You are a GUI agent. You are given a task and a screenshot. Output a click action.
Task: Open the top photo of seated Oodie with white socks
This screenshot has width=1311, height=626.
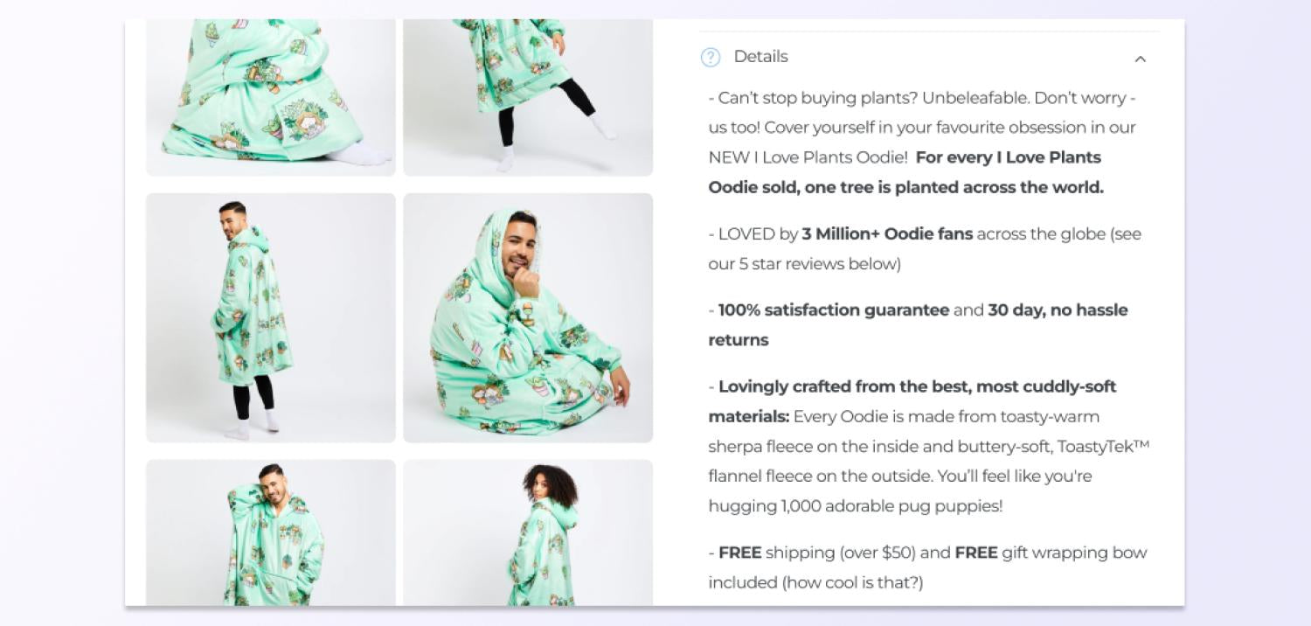pos(271,97)
